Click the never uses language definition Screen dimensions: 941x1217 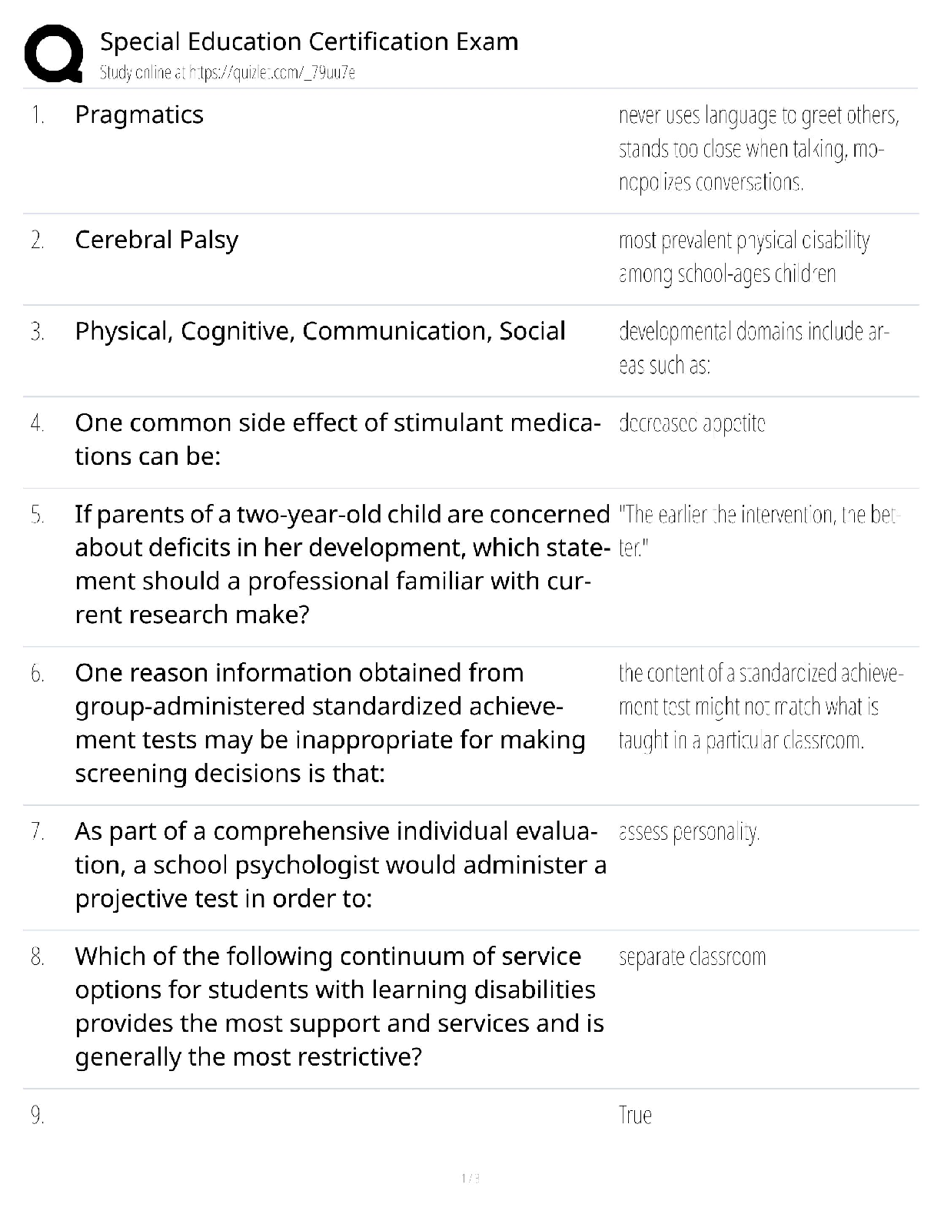pos(759,149)
